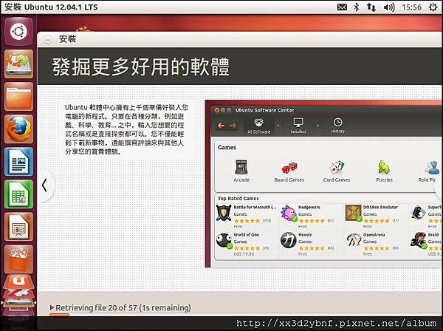
Task: Open the Files folder launcher icon
Action: [x=19, y=96]
